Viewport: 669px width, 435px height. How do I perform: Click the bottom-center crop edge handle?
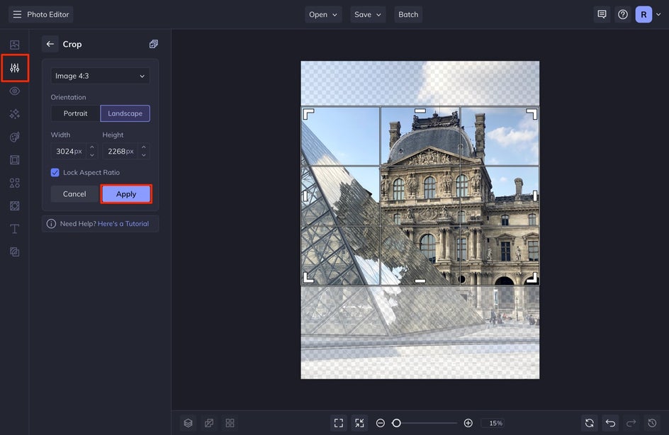tap(420, 281)
